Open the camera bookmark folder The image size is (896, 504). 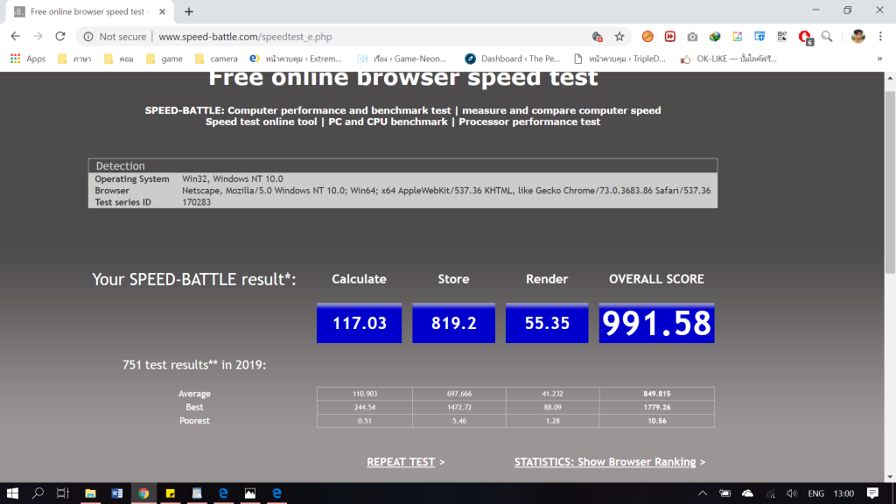(x=217, y=59)
